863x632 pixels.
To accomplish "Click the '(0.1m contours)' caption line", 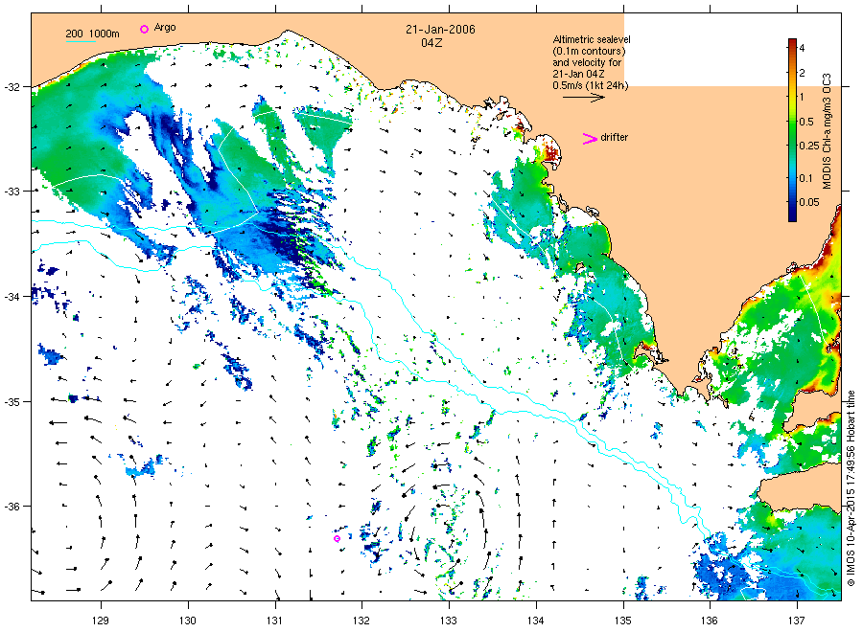I will [x=590, y=51].
